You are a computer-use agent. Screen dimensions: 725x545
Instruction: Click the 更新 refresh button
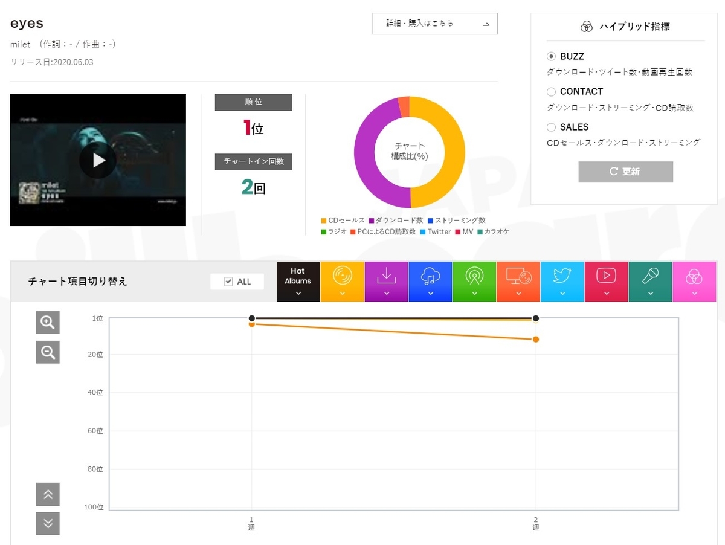(625, 172)
